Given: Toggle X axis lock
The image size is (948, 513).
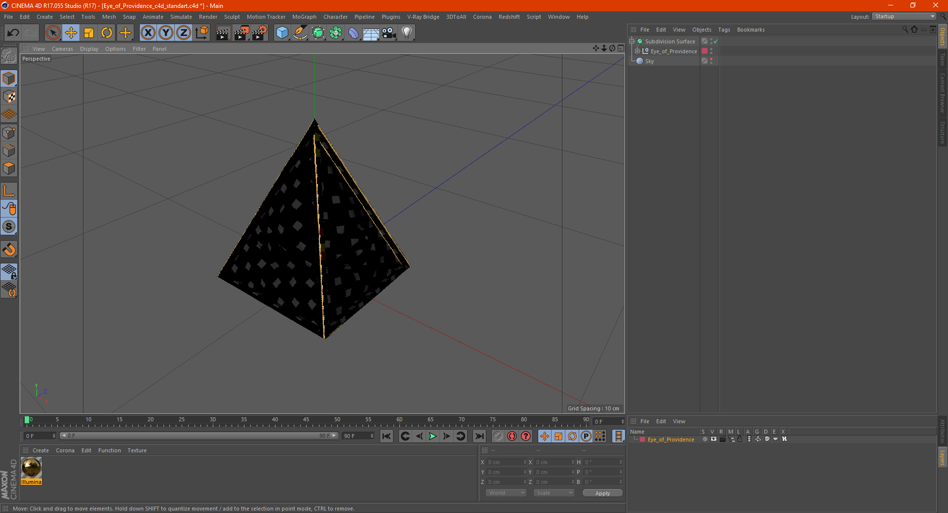Looking at the screenshot, I should (148, 33).
